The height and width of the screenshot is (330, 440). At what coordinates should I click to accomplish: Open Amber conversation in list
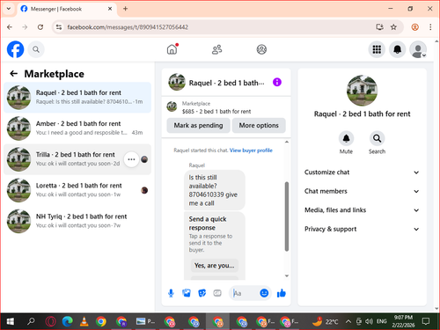(77, 128)
